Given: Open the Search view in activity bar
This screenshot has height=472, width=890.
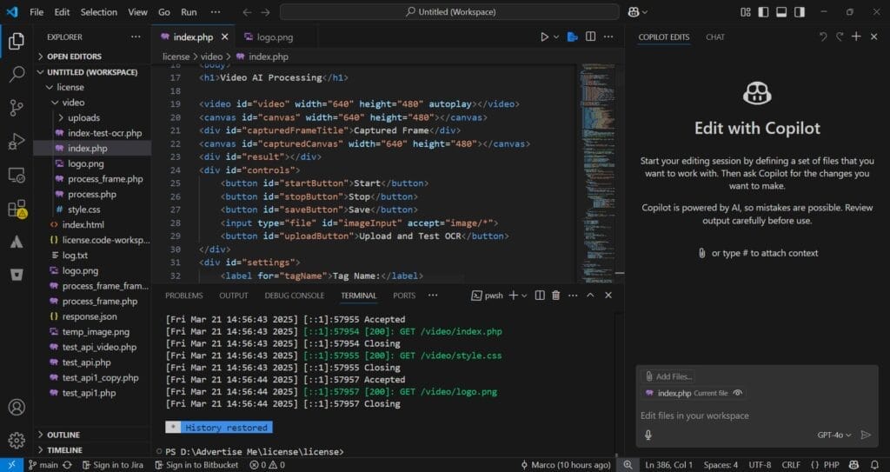Looking at the screenshot, I should pos(17,74).
